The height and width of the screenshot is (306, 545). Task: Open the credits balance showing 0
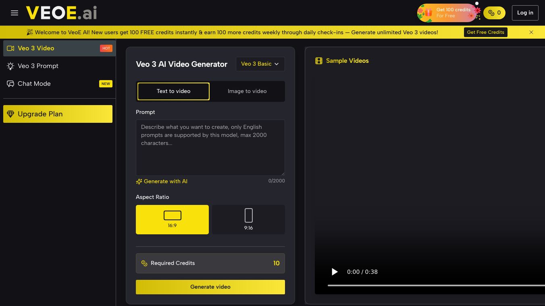[494, 13]
